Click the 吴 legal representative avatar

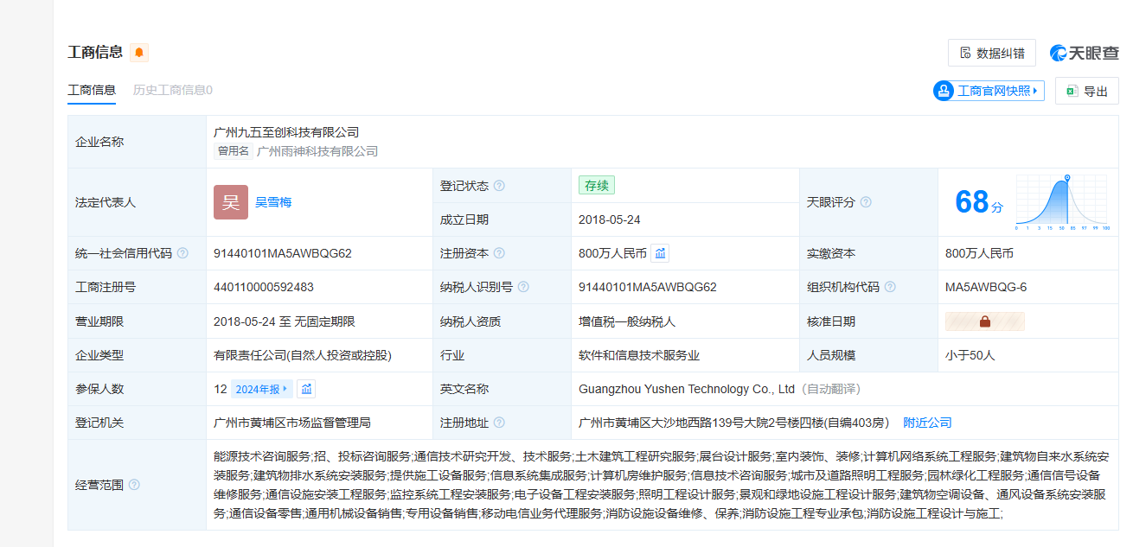click(x=231, y=202)
